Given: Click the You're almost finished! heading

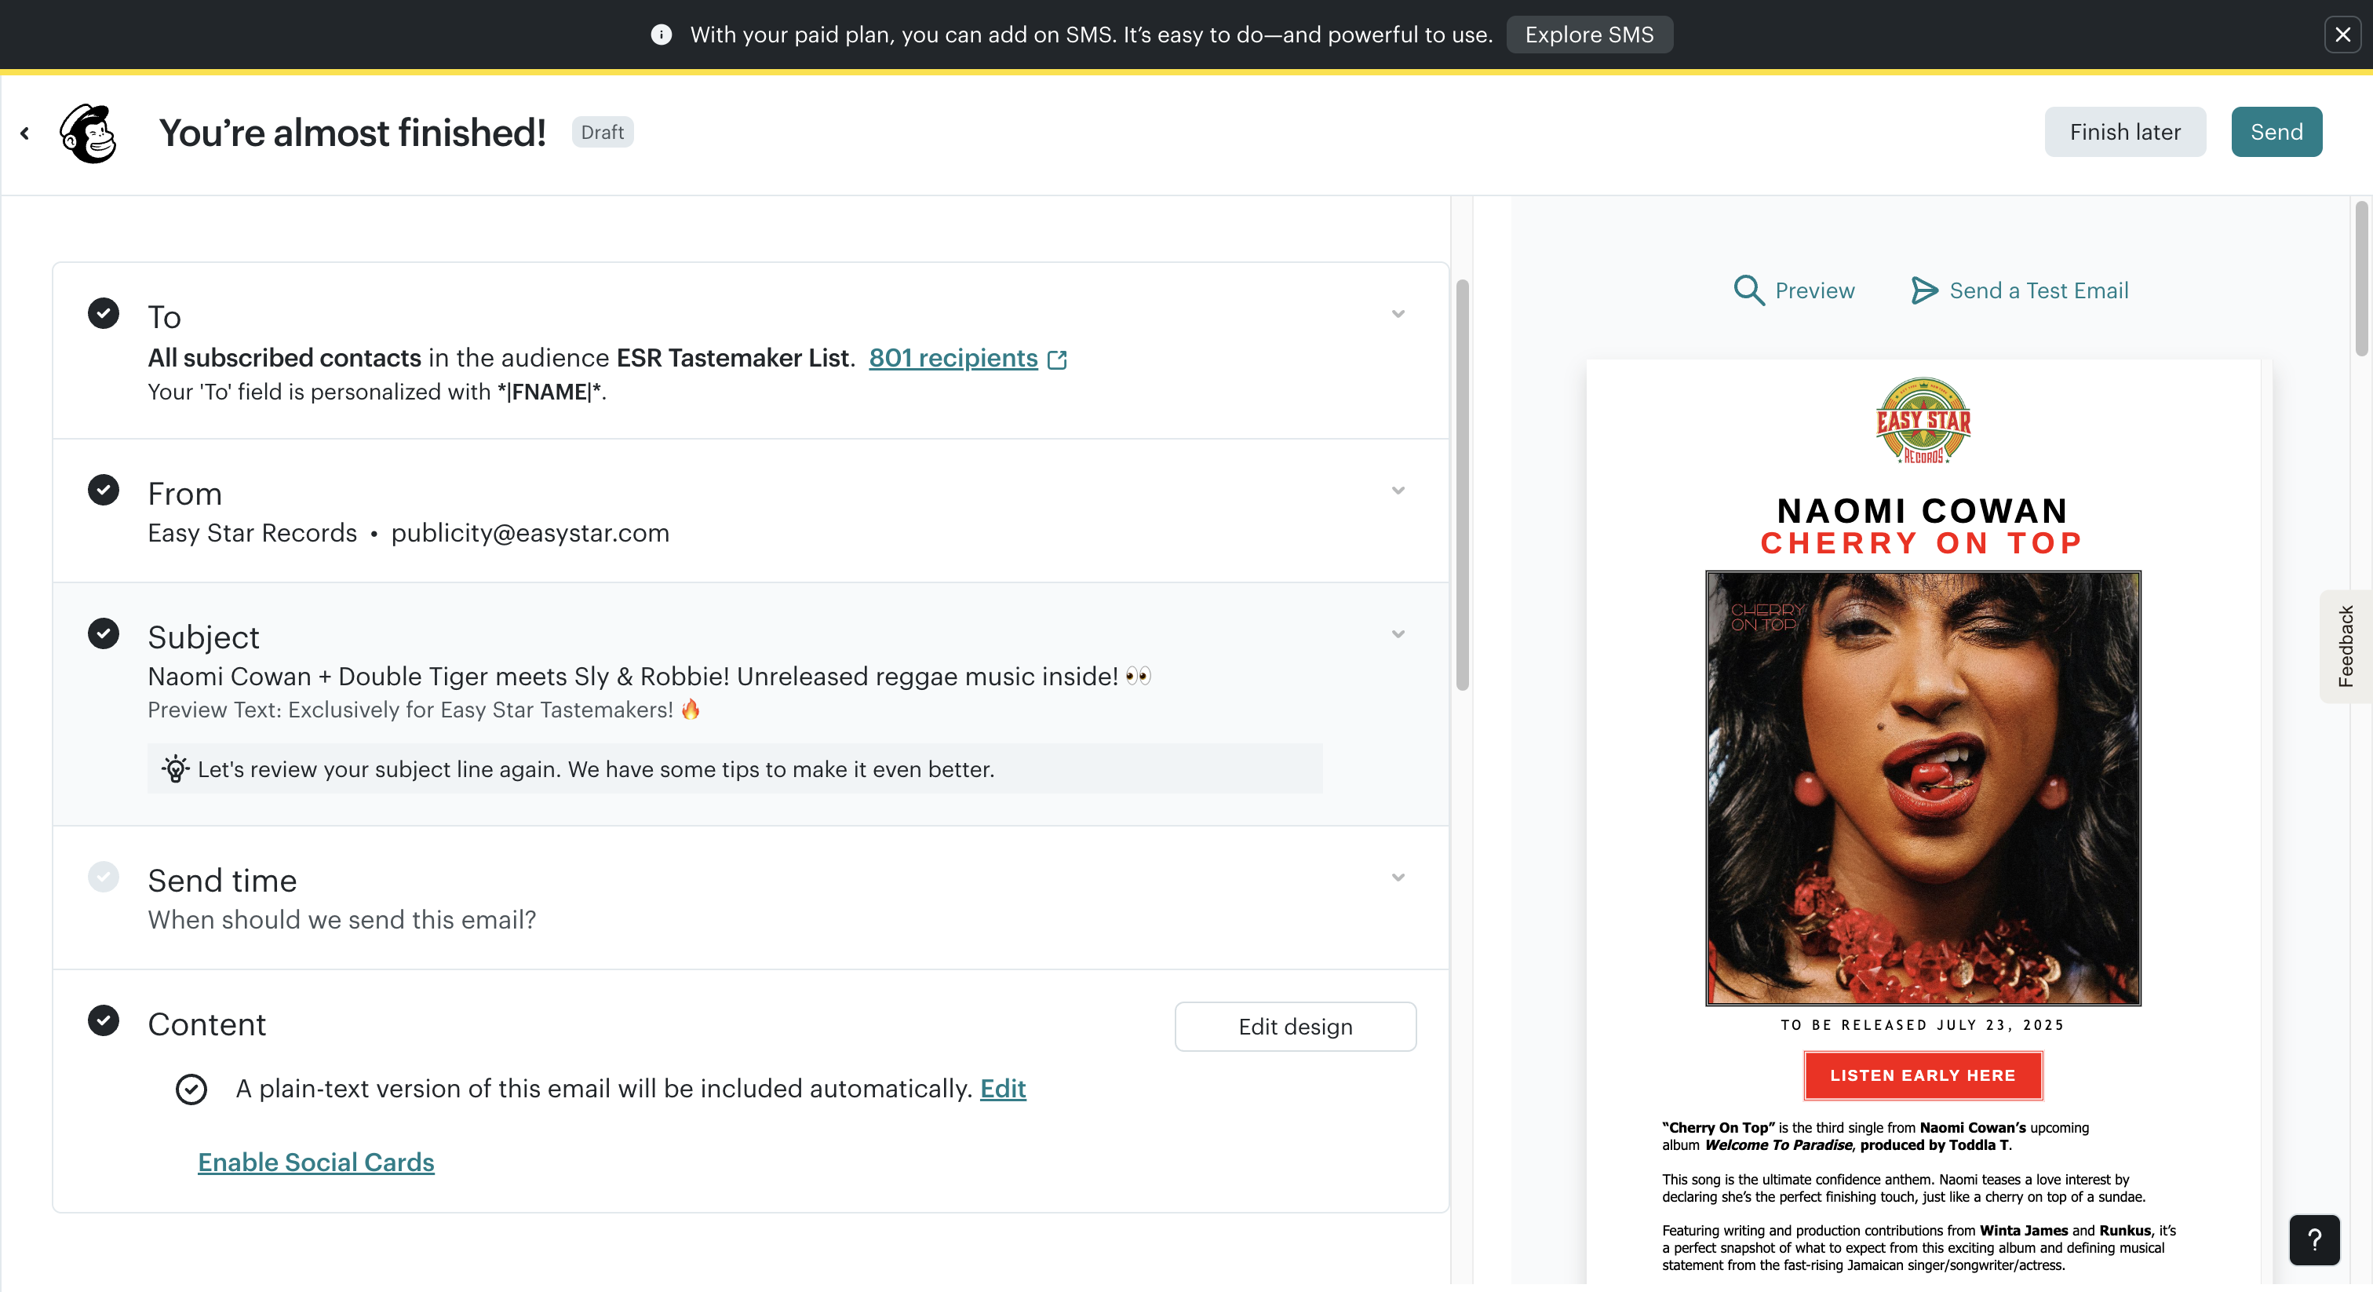Looking at the screenshot, I should 352,132.
